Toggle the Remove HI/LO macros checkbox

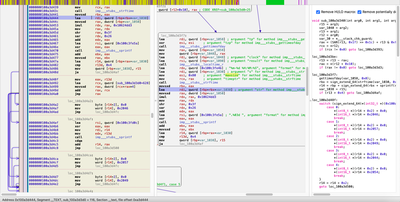[318, 12]
